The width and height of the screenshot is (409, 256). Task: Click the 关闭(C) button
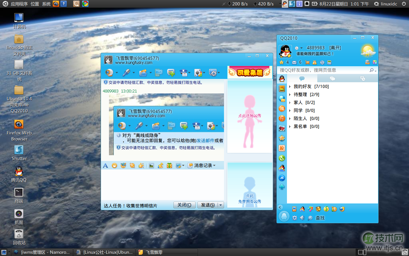coord(184,205)
